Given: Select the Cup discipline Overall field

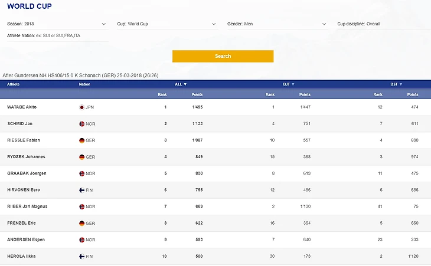Looking at the screenshot, I should 378,24.
